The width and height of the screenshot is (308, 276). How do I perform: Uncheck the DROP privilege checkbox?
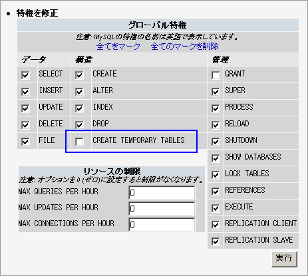click(79, 125)
